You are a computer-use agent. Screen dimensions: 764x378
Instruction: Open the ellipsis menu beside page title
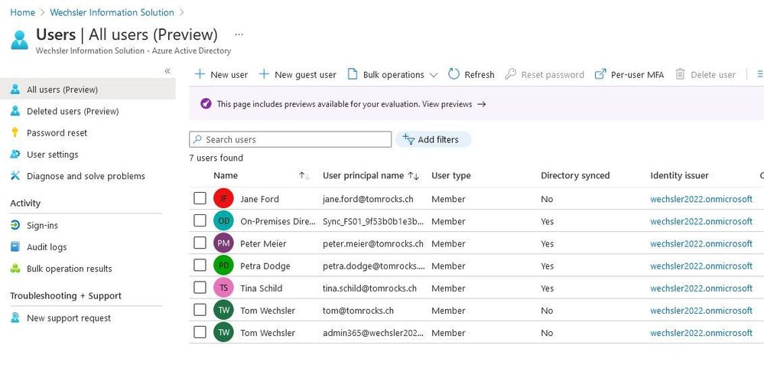tap(239, 34)
